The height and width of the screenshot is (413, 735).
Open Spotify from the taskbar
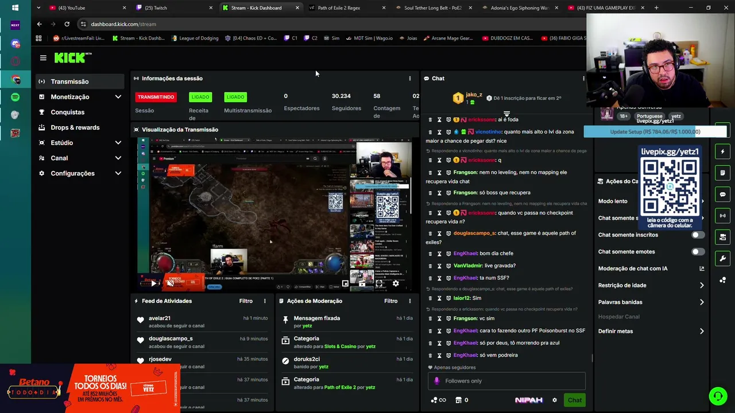(x=16, y=97)
